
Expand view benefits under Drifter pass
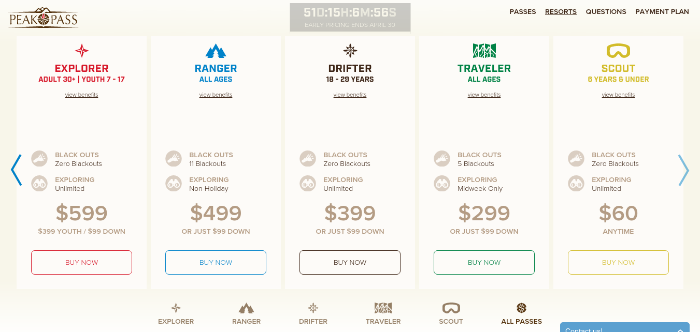[x=350, y=95]
